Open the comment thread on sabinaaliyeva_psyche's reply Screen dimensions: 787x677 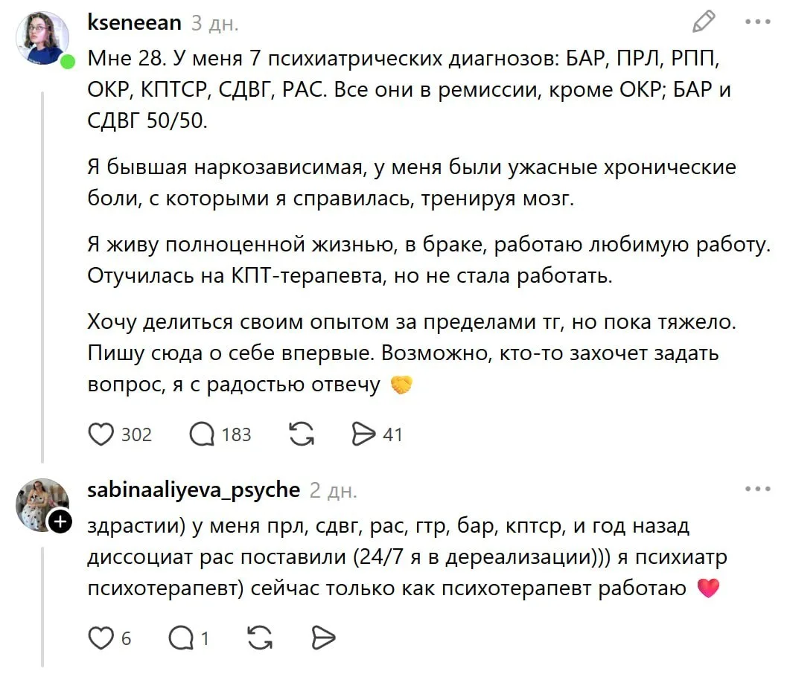[x=180, y=638]
